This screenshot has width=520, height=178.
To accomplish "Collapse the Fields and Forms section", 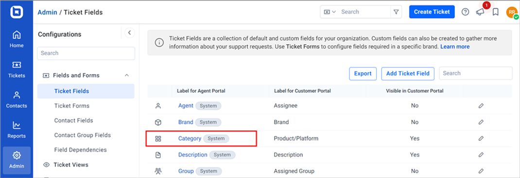I will 127,76.
